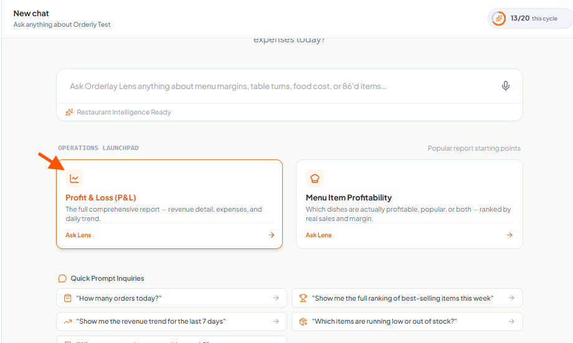This screenshot has width=573, height=343.
Task: Click the Quick Prompt Inquiries chat bubble icon
Action: click(62, 278)
